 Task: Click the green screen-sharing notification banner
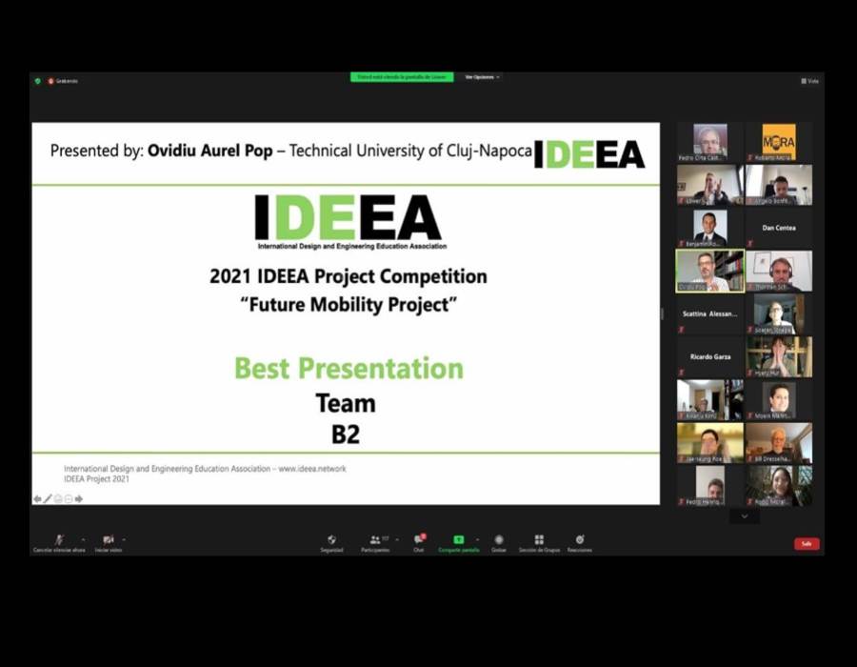pyautogui.click(x=402, y=77)
